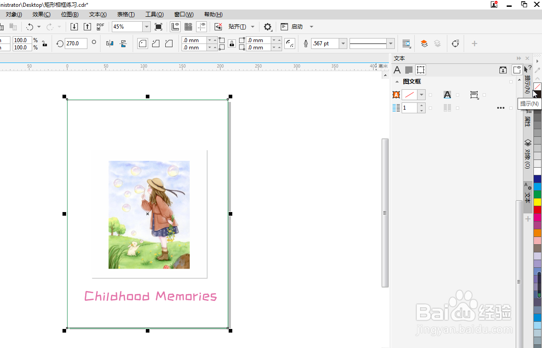
Task: Pick the red swatch in the color palette
Action: click(537, 209)
